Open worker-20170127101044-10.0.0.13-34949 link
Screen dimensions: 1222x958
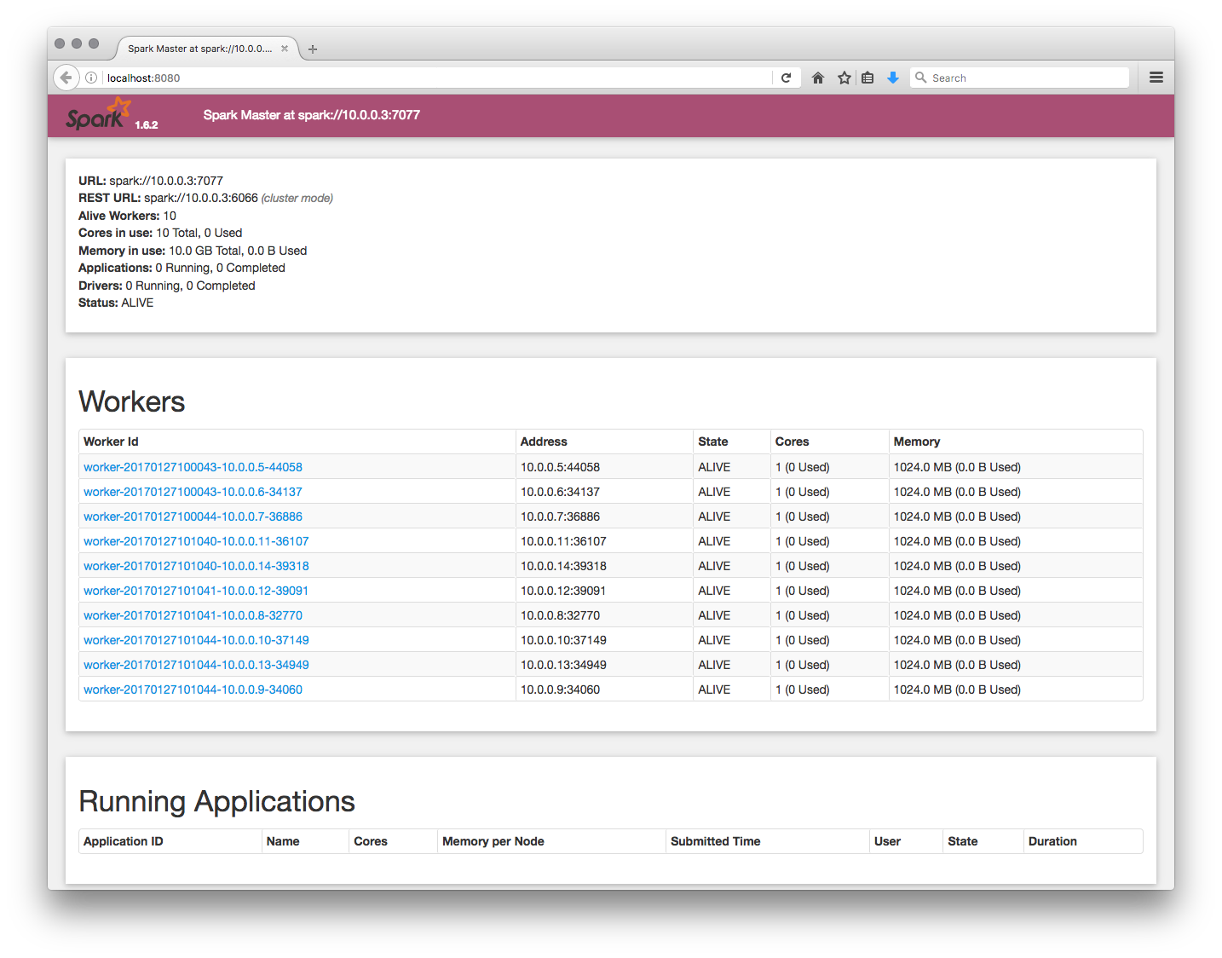pyautogui.click(x=196, y=665)
